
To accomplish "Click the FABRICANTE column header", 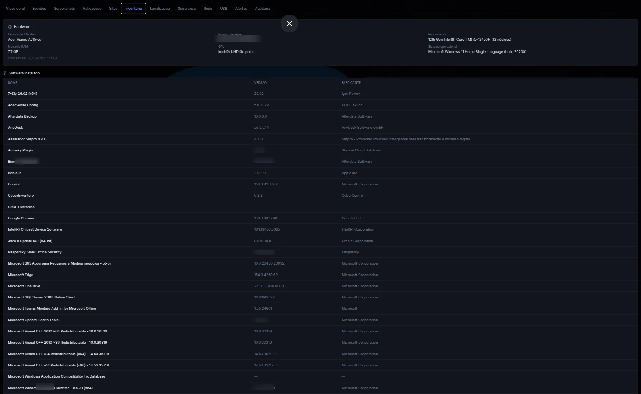I will (x=351, y=83).
